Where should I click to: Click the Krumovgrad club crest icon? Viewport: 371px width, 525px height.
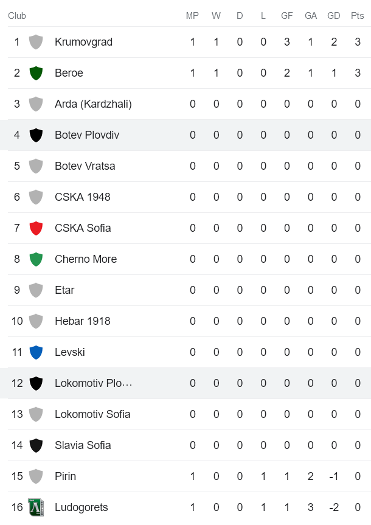click(x=36, y=42)
